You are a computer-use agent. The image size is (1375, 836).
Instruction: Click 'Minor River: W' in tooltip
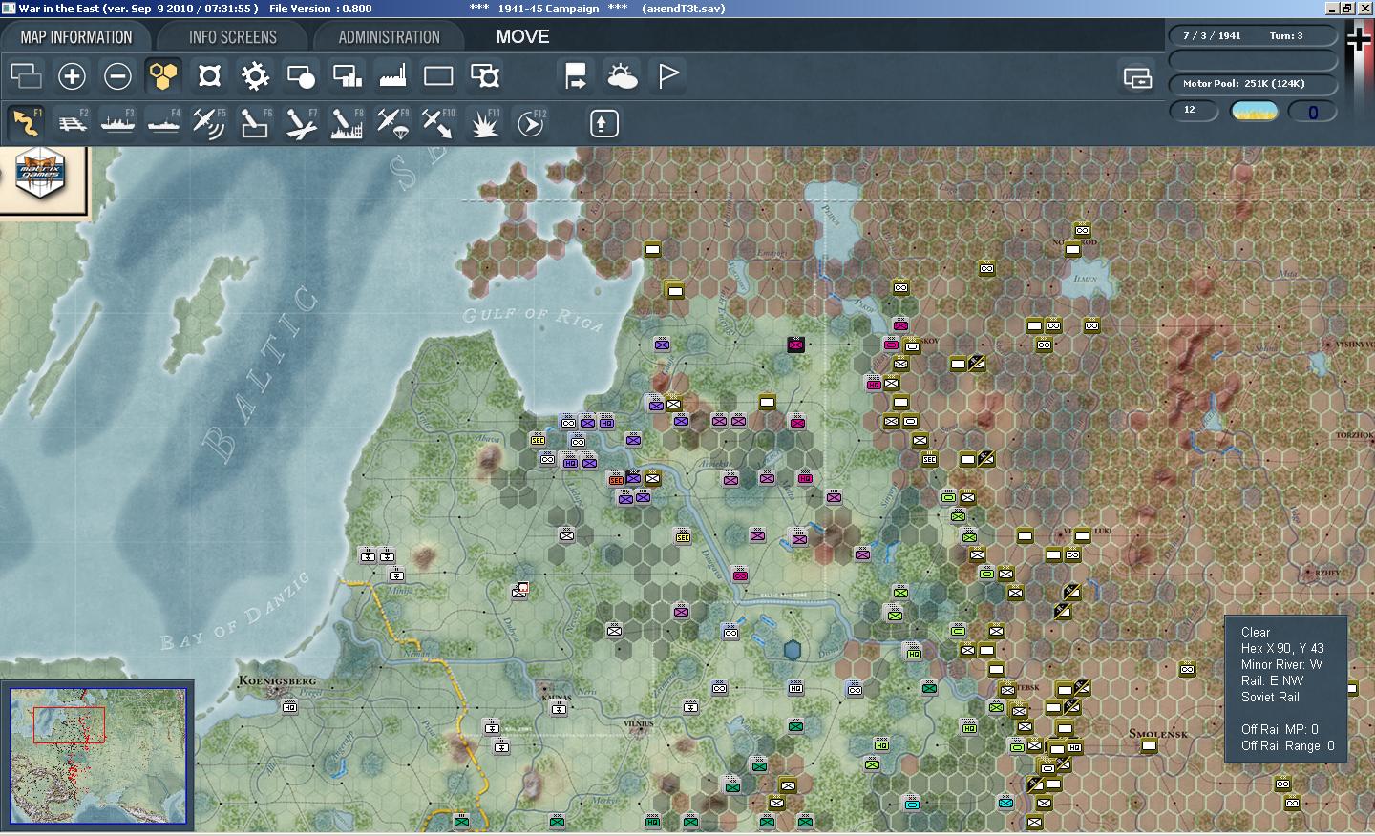click(x=1281, y=664)
